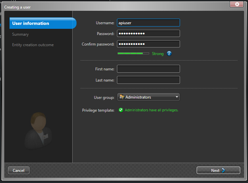Click the blue password strength info icon
This screenshot has width=248, height=183.
(x=169, y=54)
